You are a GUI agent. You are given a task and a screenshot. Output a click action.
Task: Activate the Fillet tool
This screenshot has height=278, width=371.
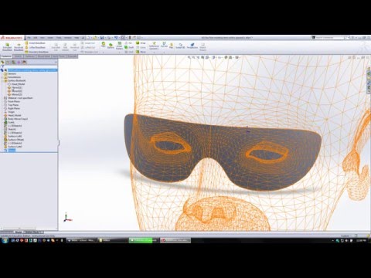[104, 45]
